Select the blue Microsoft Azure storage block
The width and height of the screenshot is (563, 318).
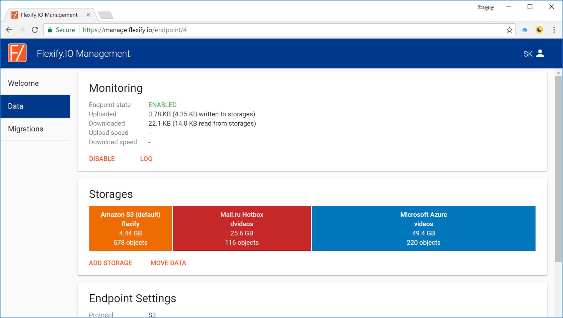coord(424,228)
